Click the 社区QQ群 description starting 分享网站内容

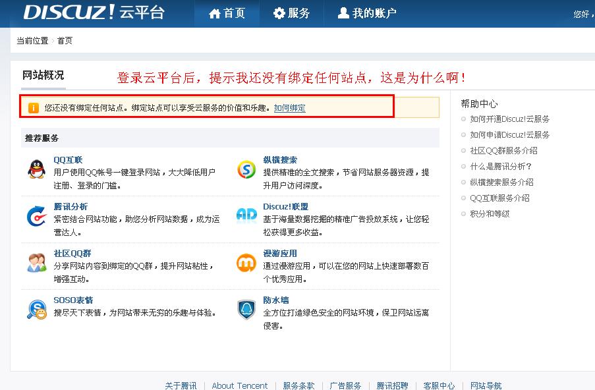pos(133,272)
